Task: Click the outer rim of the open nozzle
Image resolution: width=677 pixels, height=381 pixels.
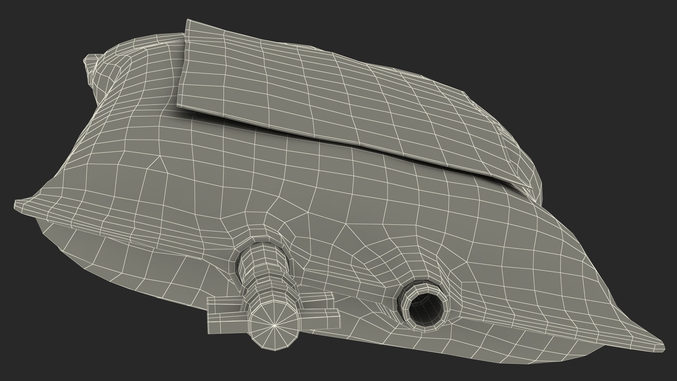Action: 405,310
